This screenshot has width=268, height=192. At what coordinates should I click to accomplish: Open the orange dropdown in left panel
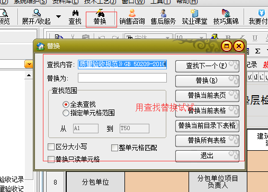pos(29,64)
